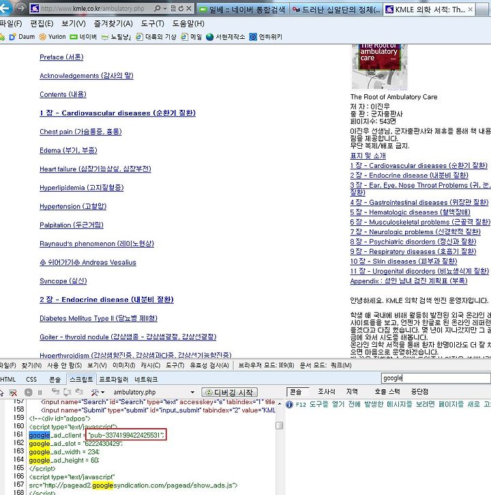
Task: Open the Heart failure link
Action: (x=95, y=169)
